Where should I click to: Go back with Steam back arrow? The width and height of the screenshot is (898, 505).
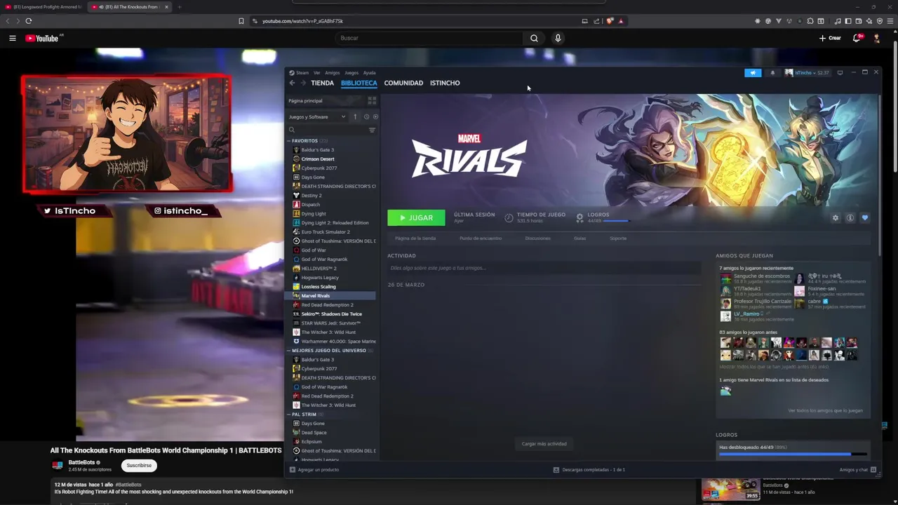[x=292, y=83]
